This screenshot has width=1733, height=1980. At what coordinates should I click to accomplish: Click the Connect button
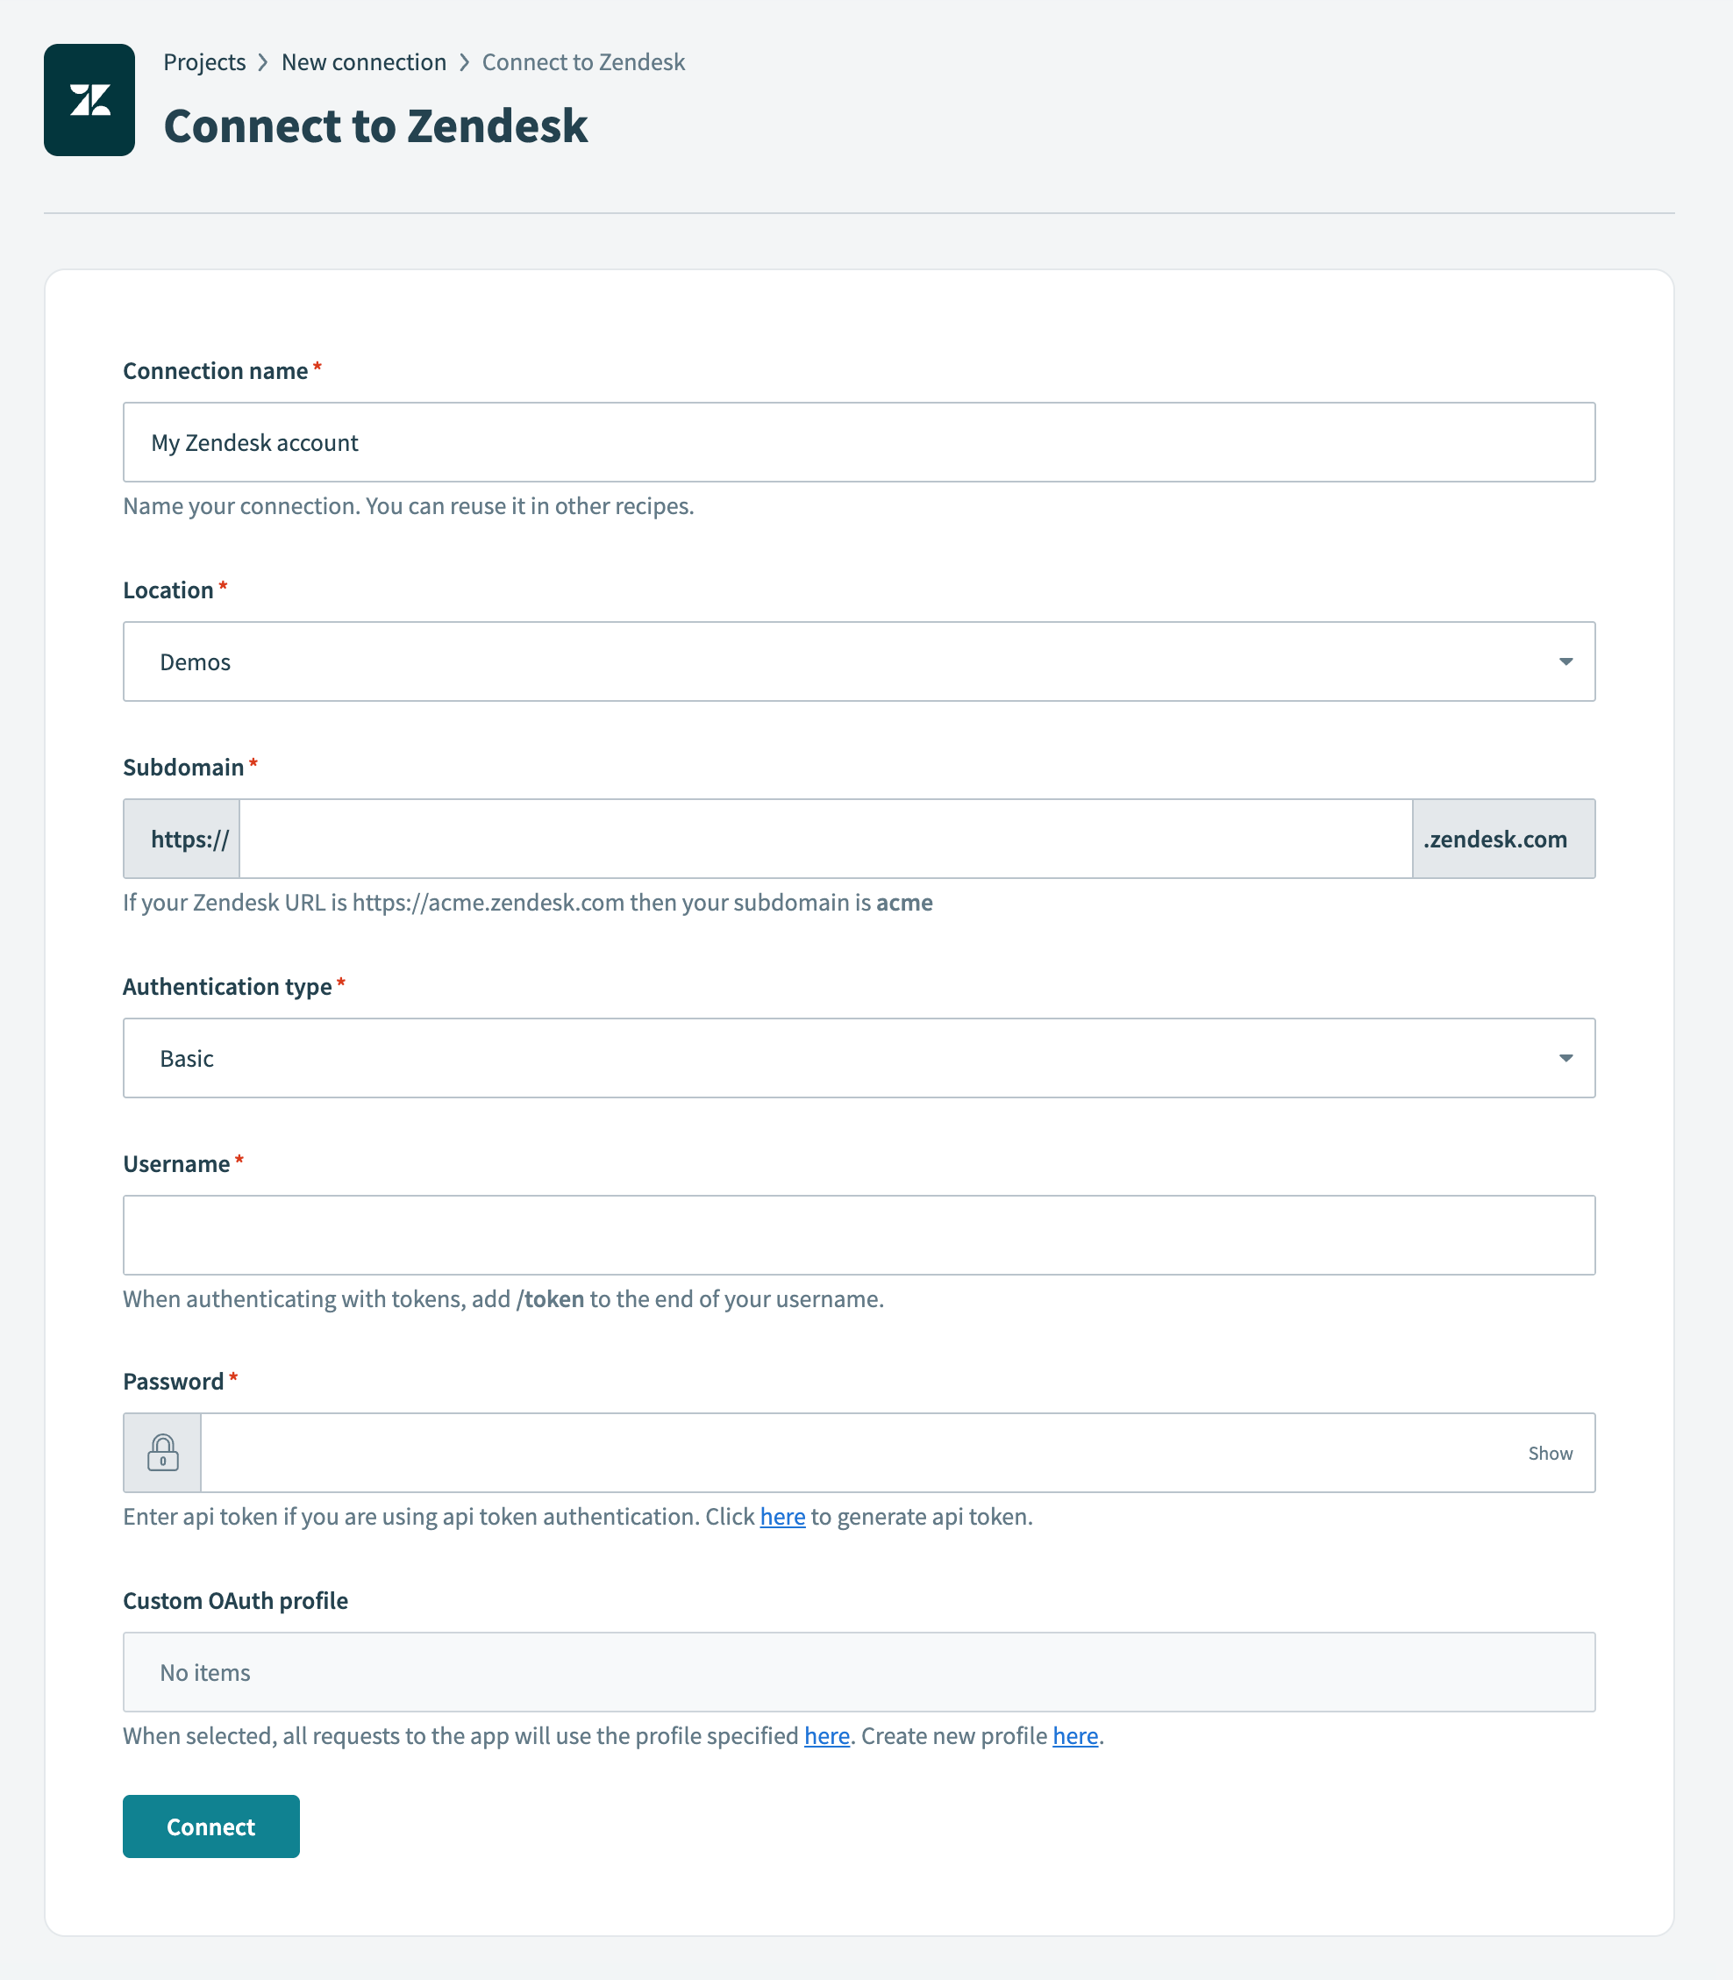coord(210,1826)
